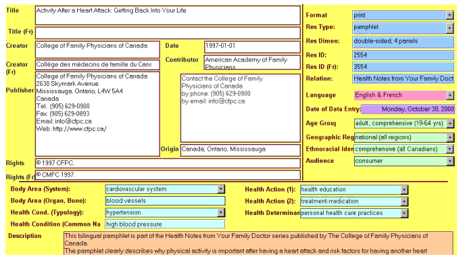Open the Body Area (System) dropdown arrow

(x=220, y=189)
